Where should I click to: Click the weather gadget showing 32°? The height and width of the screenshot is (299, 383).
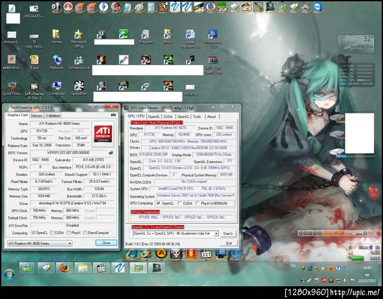pos(356,44)
